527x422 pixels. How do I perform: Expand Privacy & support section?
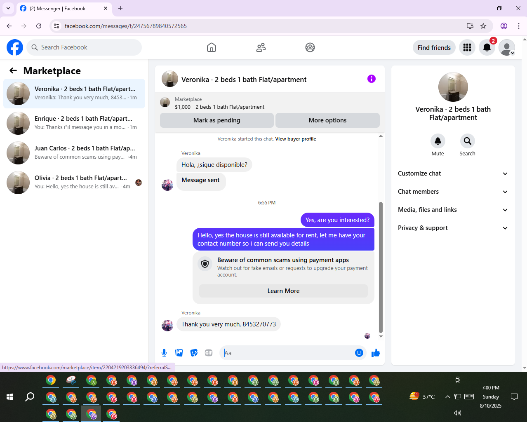pos(453,228)
